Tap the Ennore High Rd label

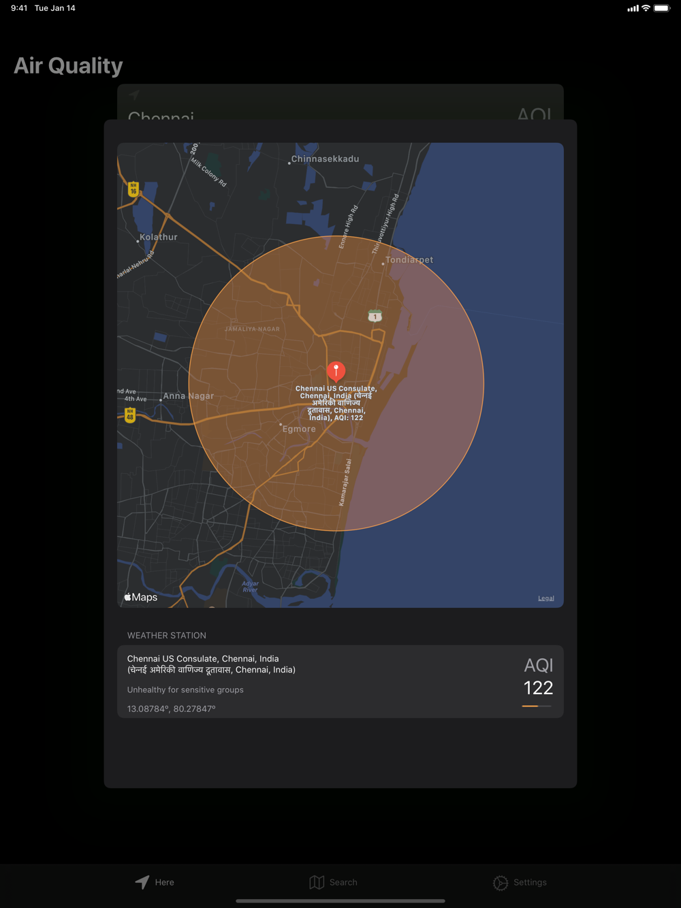coord(348,227)
